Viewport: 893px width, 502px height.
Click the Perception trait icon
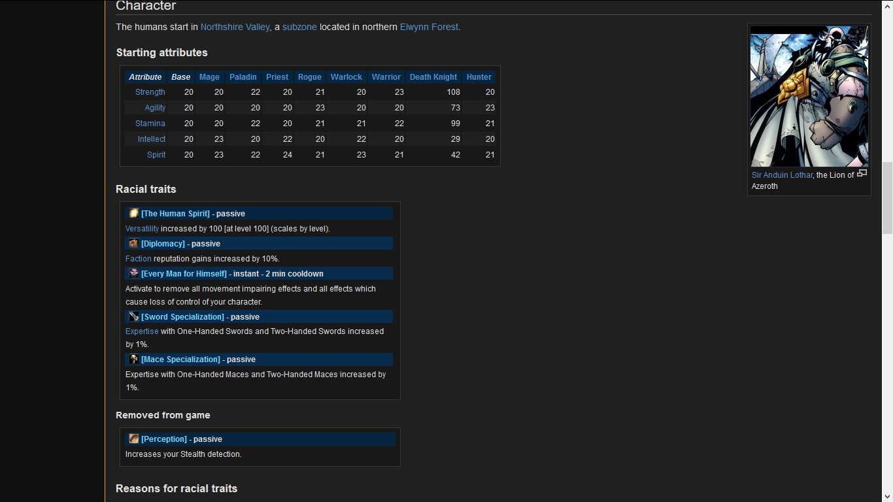tap(133, 439)
